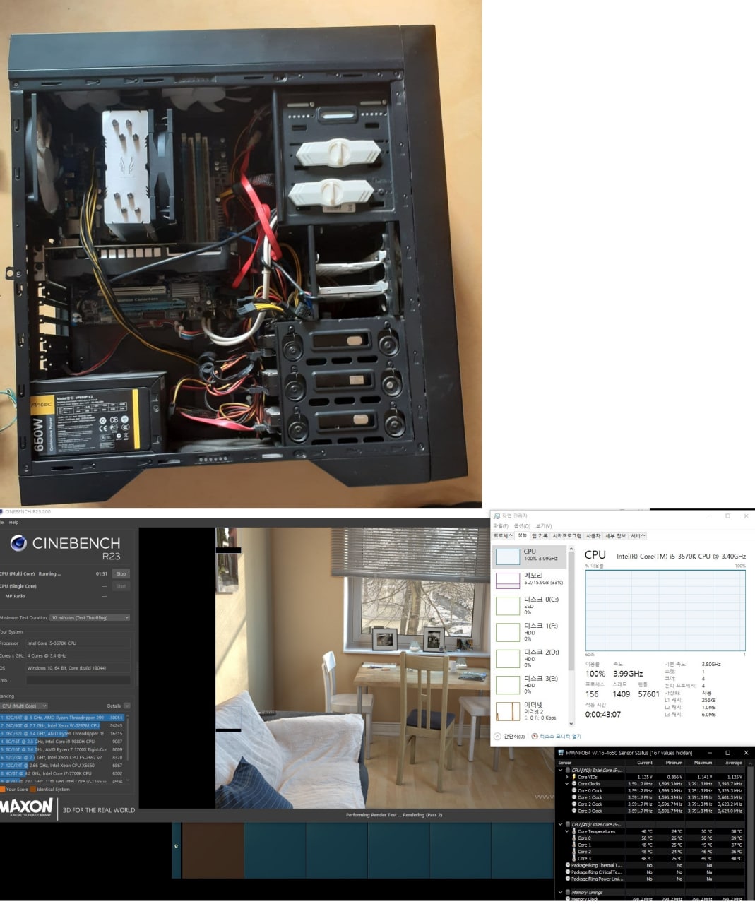This screenshot has width=755, height=904.
Task: Open the 리소스 모니터 열기 link
Action: point(560,736)
